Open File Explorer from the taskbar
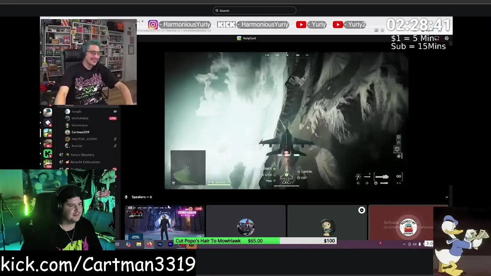This screenshot has height=276, width=491. [138, 244]
